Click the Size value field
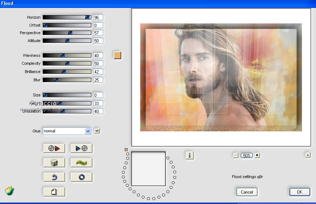 click(x=98, y=95)
